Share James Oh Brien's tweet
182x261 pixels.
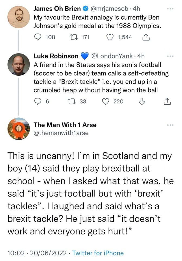[145, 37]
